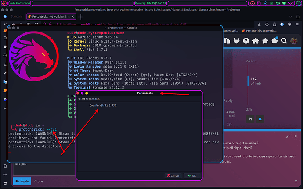Viewport: 303px width, 189px height.
Task: Open the Wi-Fi network tray icon
Action: 284,3
